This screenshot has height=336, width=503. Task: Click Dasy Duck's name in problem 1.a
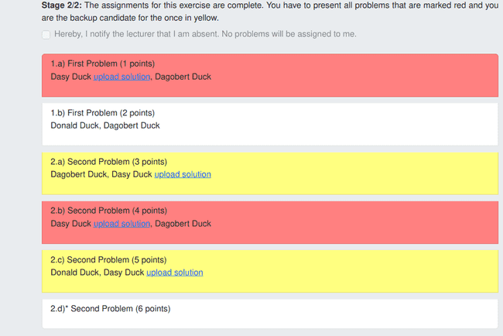coord(70,77)
